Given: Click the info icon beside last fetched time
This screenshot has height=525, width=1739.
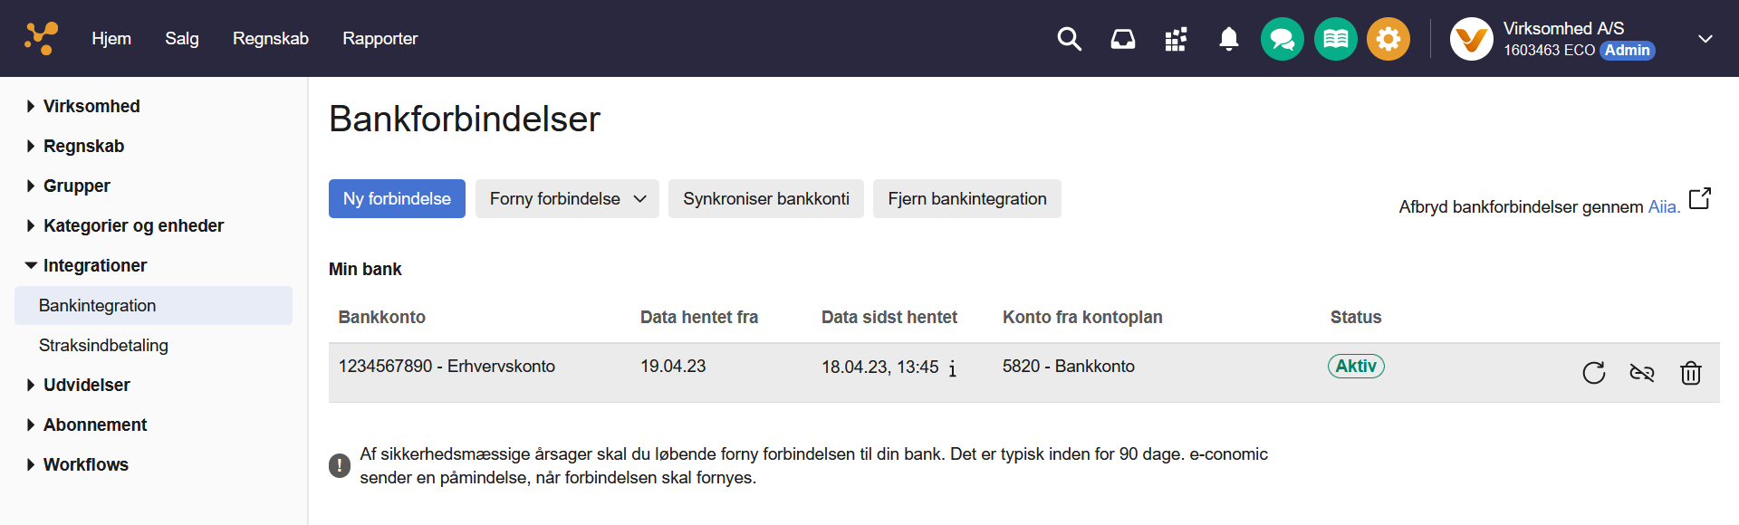Looking at the screenshot, I should pyautogui.click(x=952, y=368).
